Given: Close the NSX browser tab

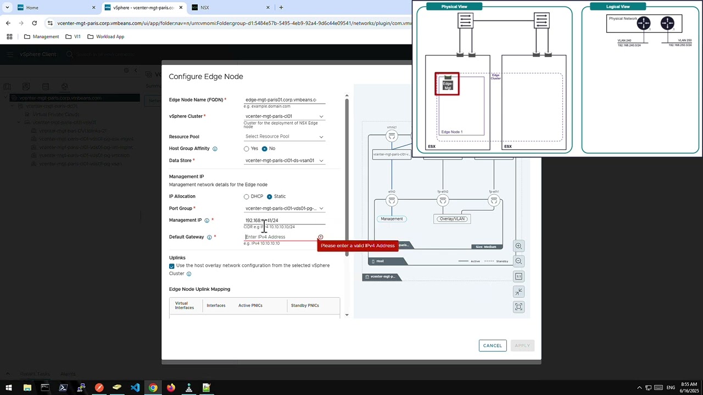Looking at the screenshot, I should [x=268, y=8].
